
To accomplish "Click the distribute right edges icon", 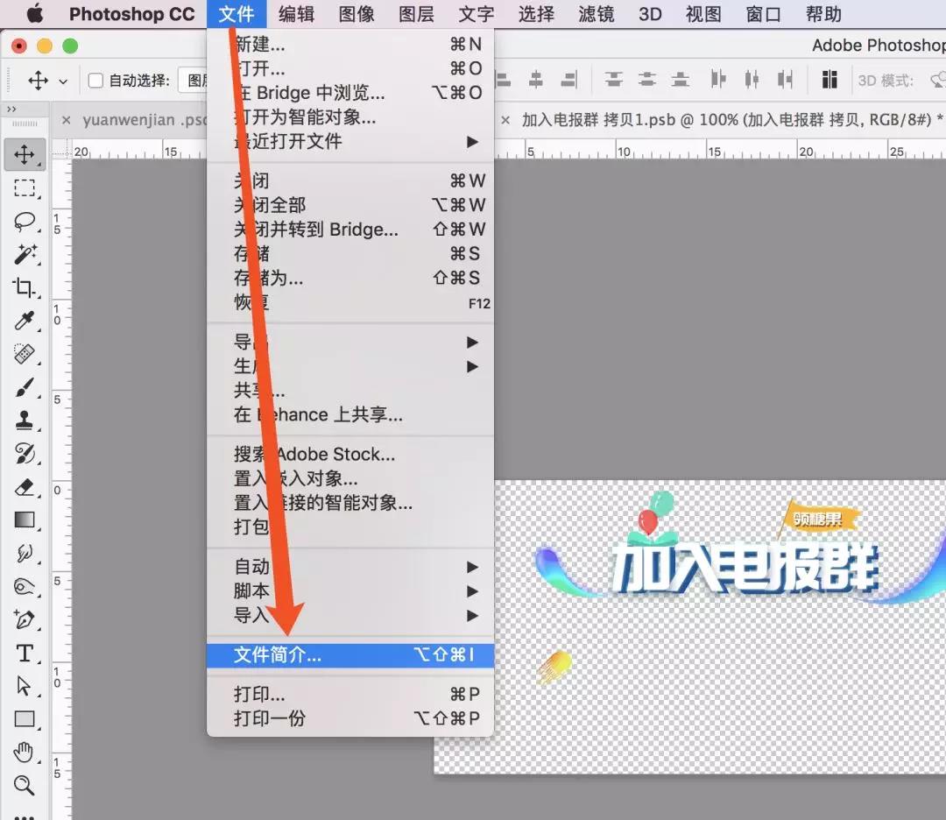I will click(785, 80).
